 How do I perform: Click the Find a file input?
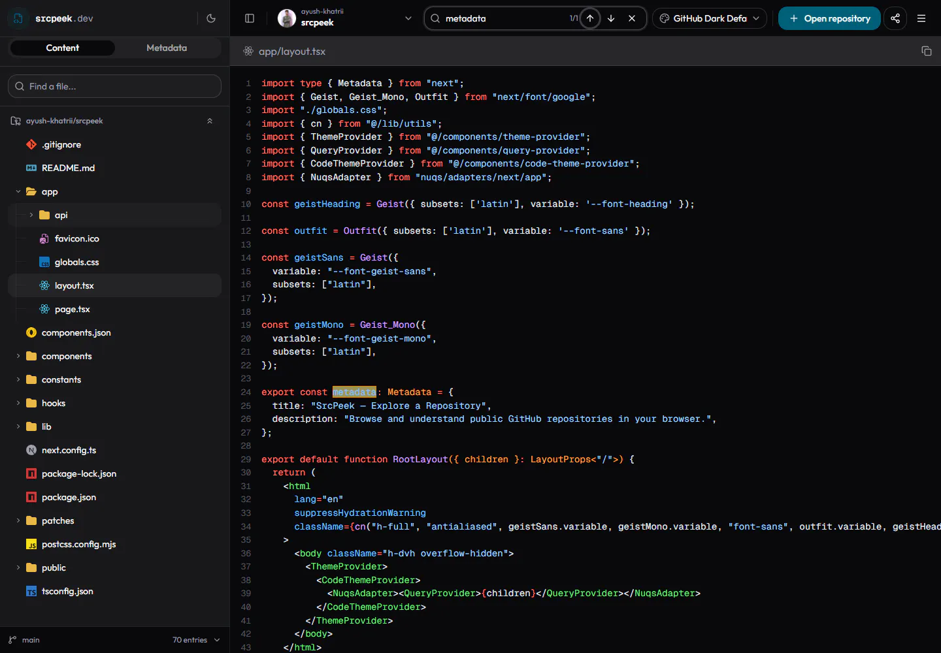(x=114, y=86)
